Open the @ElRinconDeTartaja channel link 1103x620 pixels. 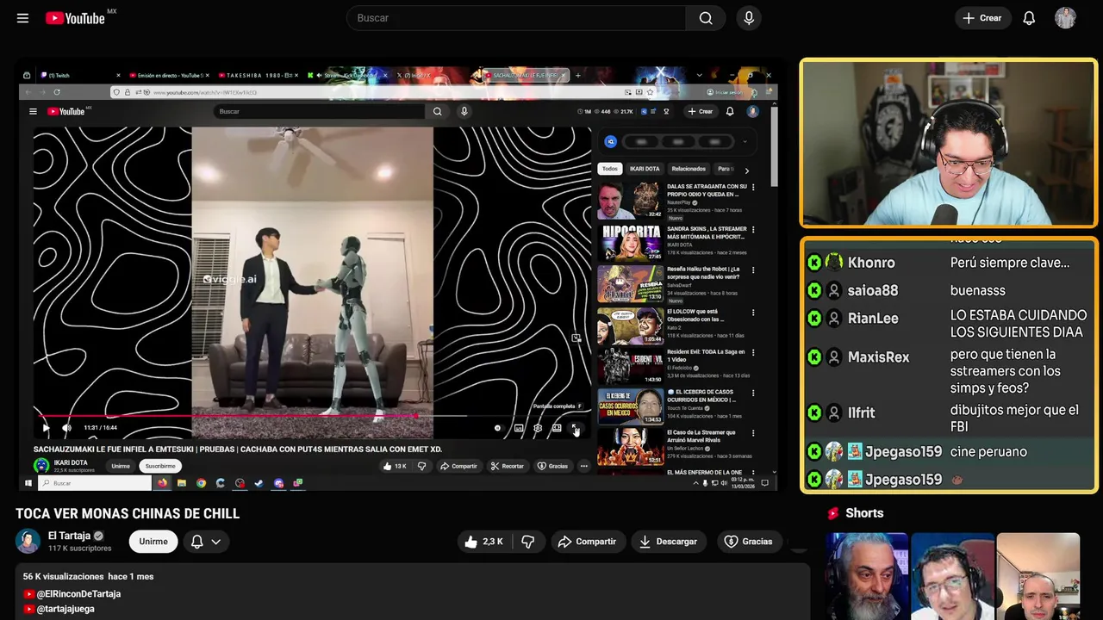pyautogui.click(x=78, y=594)
